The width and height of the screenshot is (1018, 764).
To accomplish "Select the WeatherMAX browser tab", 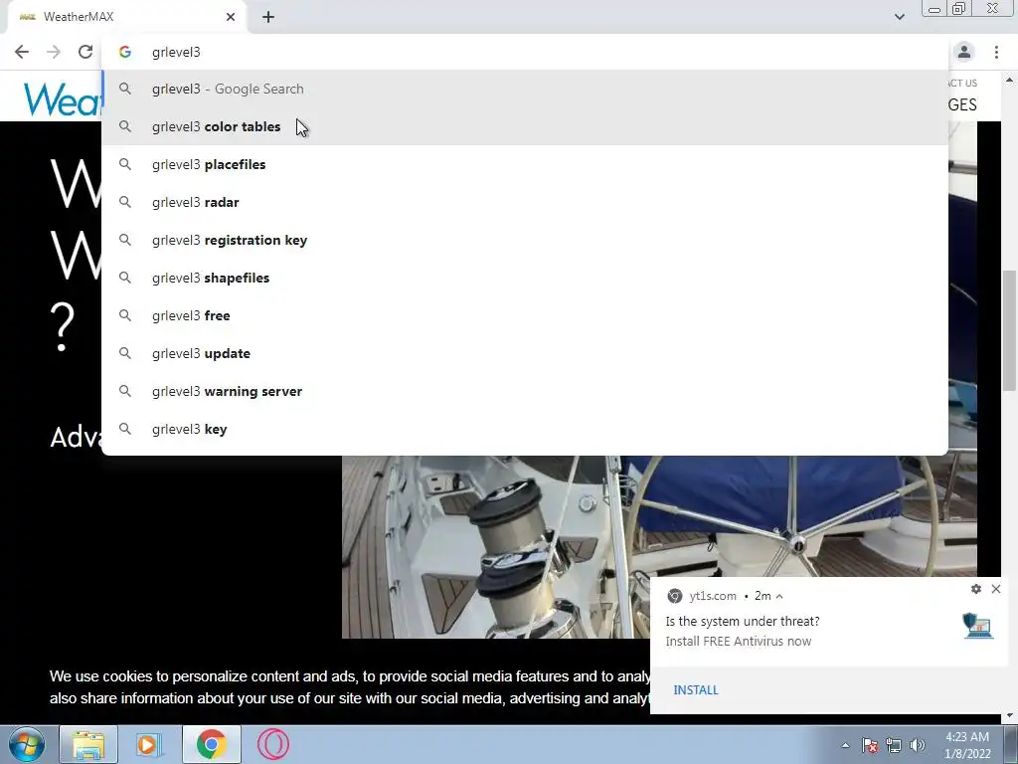I will [126, 17].
